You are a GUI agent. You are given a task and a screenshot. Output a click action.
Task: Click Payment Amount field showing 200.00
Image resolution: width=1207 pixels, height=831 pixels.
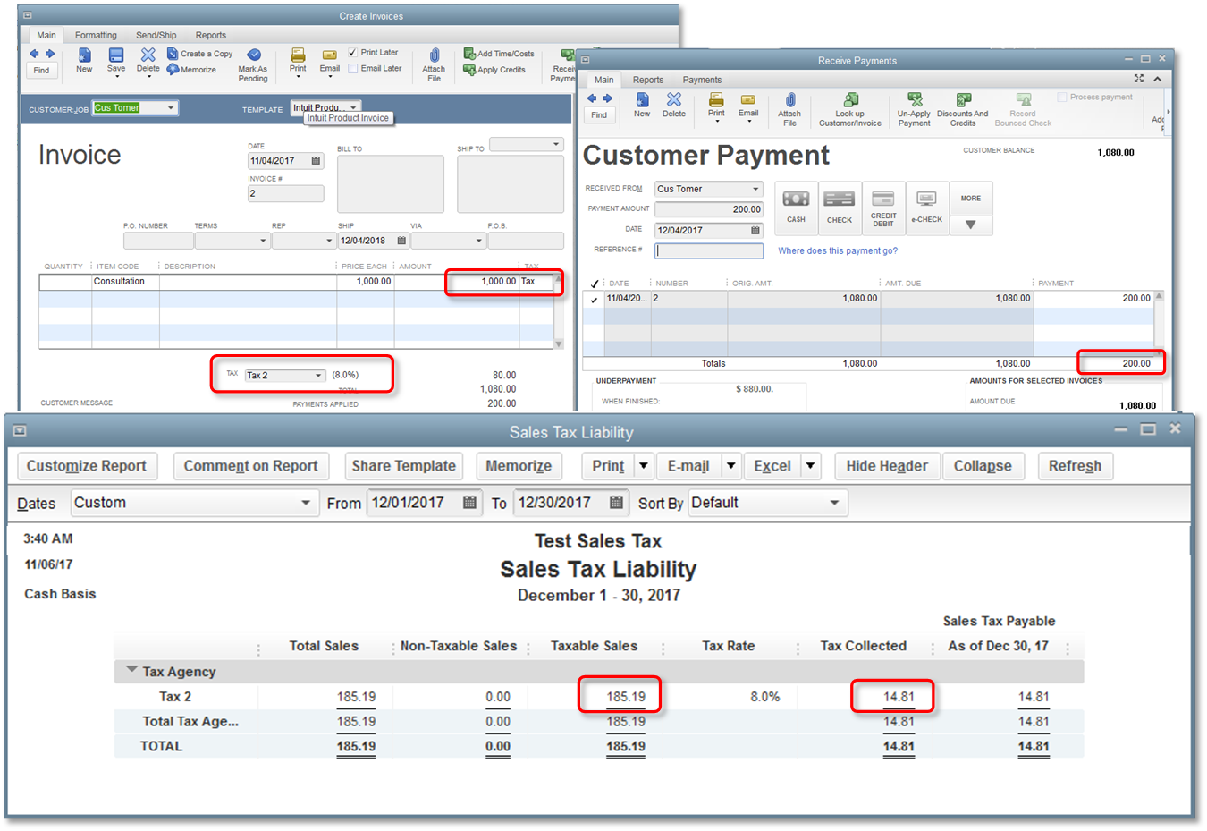click(x=709, y=209)
